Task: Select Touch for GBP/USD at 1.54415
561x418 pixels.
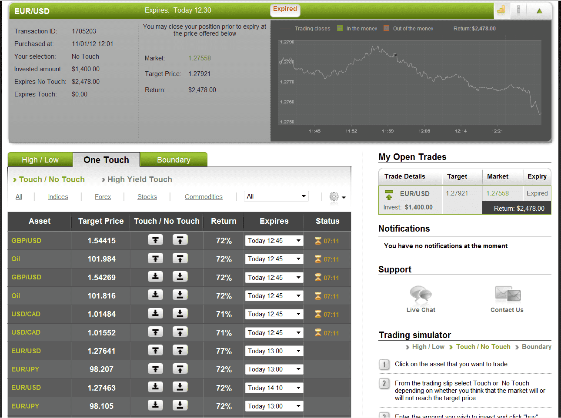Action: 155,240
